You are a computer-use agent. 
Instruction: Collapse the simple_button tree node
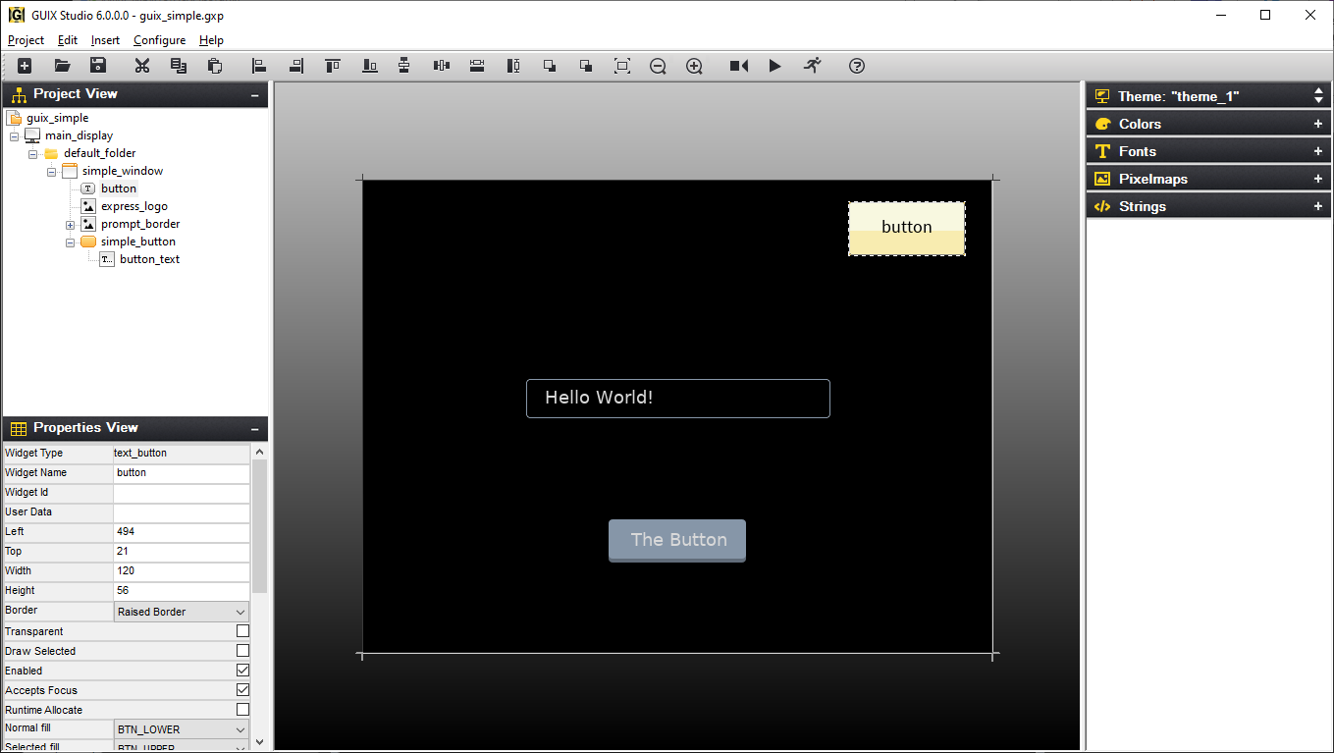(69, 241)
